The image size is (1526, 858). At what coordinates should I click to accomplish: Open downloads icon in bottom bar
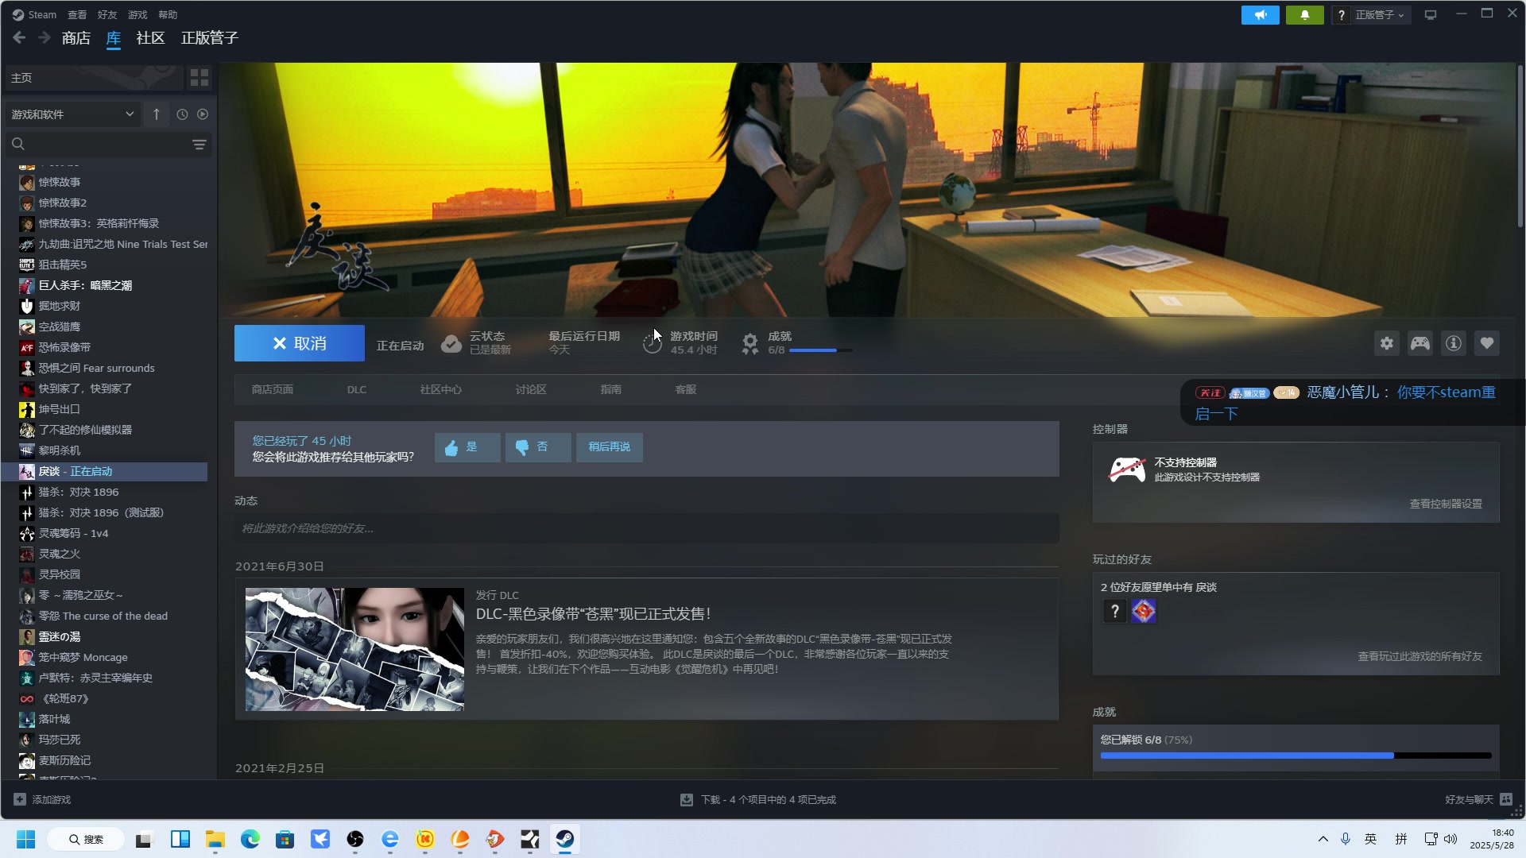pyautogui.click(x=687, y=799)
